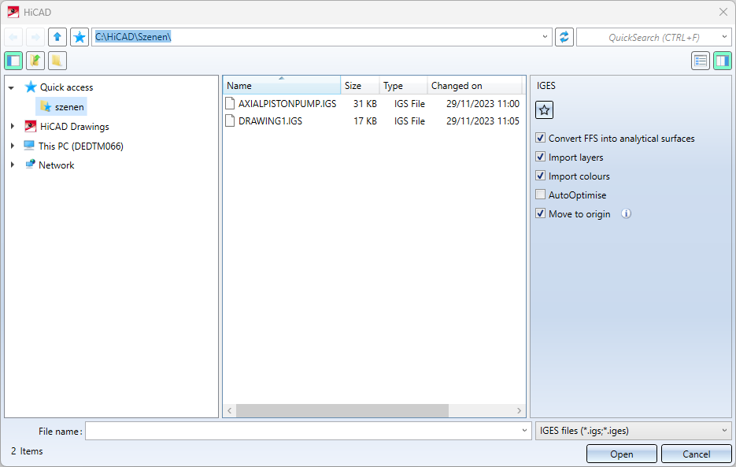The image size is (736, 467).
Task: Click the plain yellow folder toolbar icon
Action: point(57,61)
